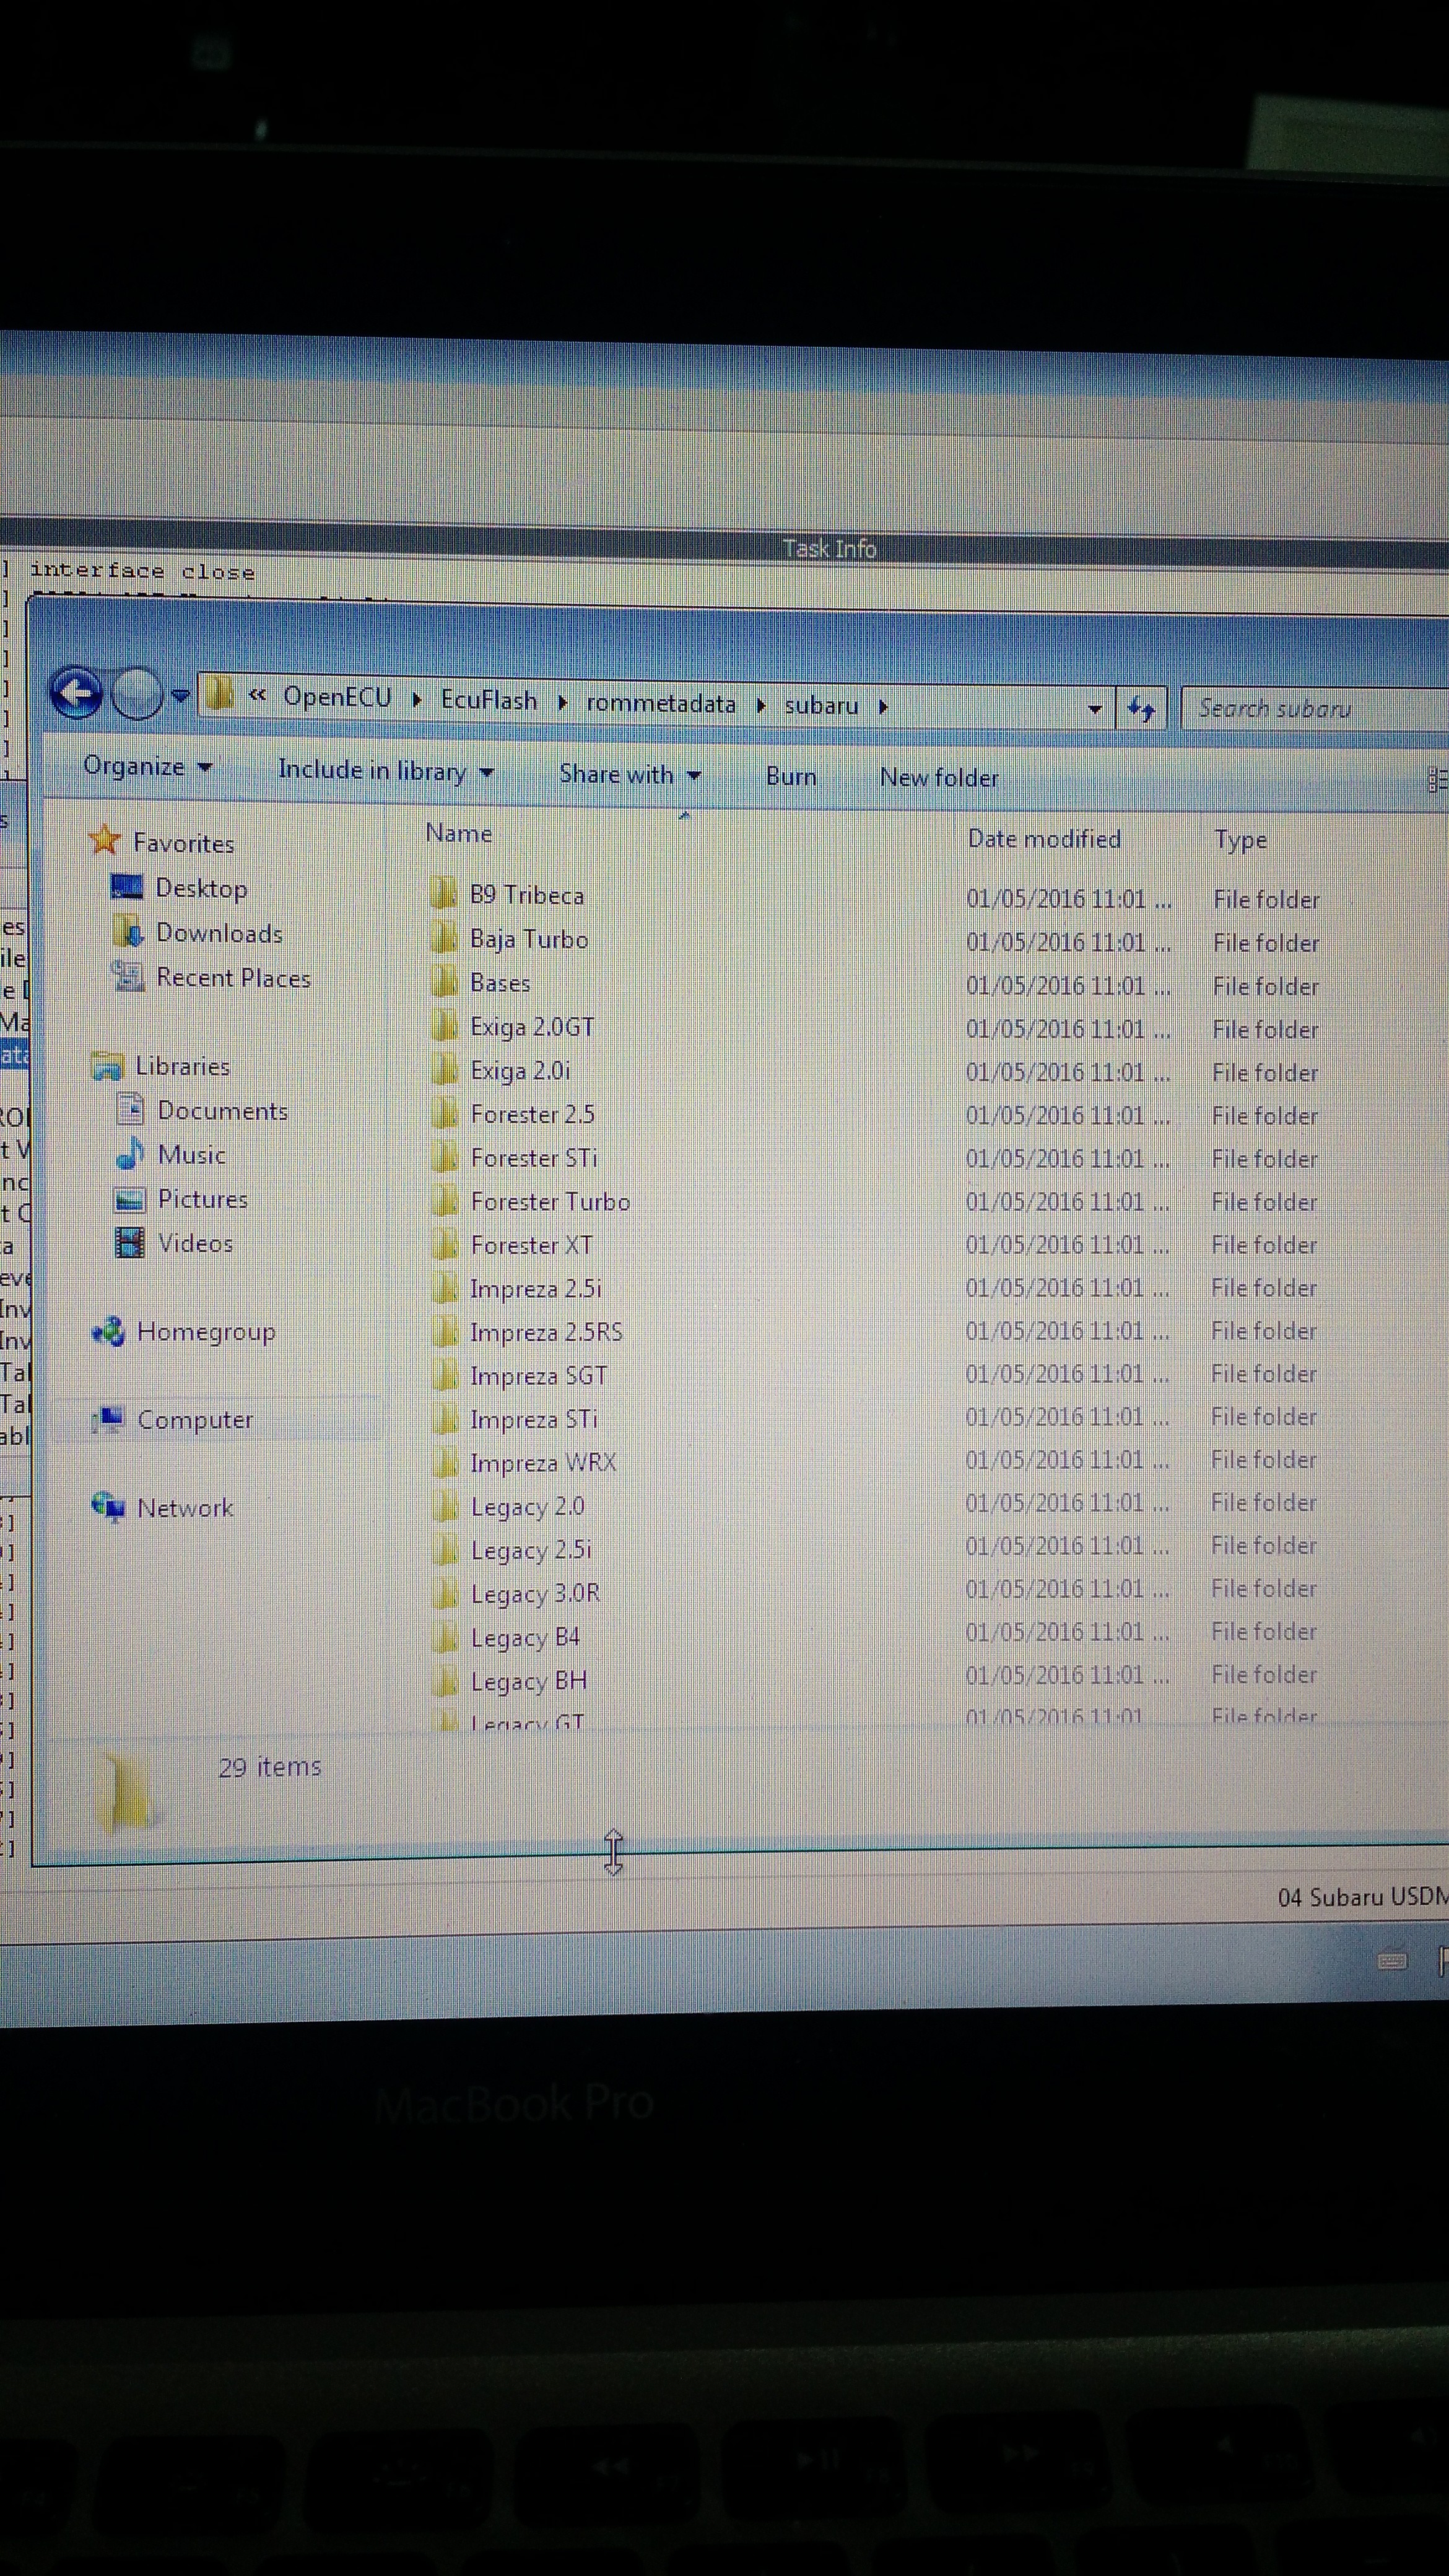Open the Music library
The width and height of the screenshot is (1449, 2576).
pyautogui.click(x=172, y=1154)
